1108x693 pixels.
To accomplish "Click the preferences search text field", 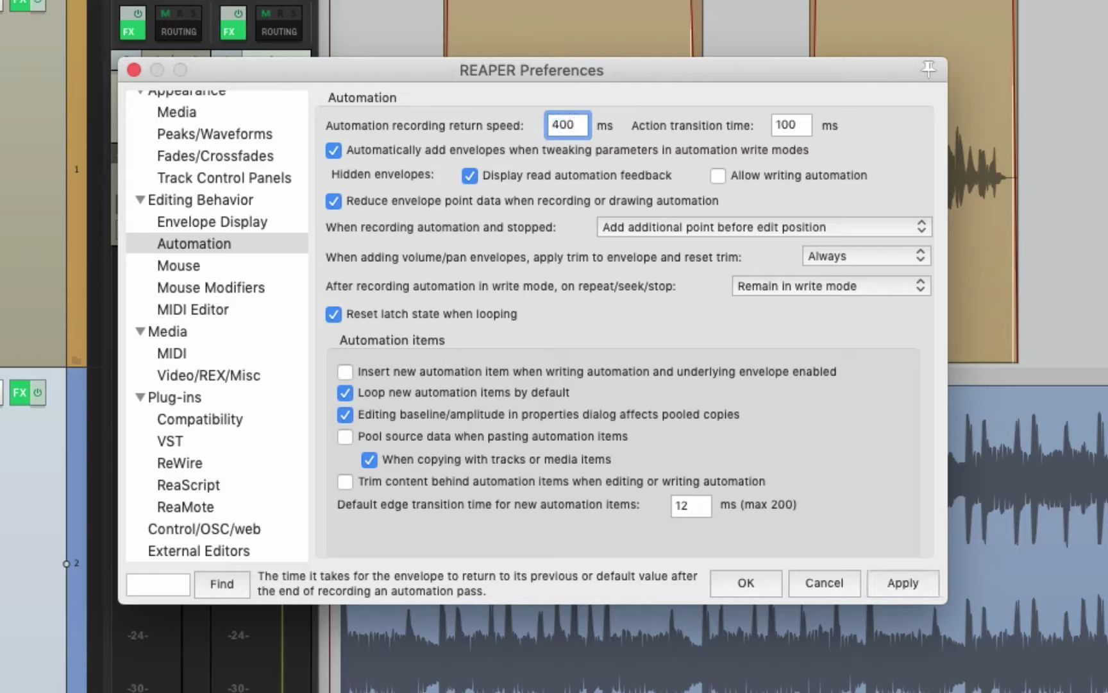I will click(x=158, y=585).
